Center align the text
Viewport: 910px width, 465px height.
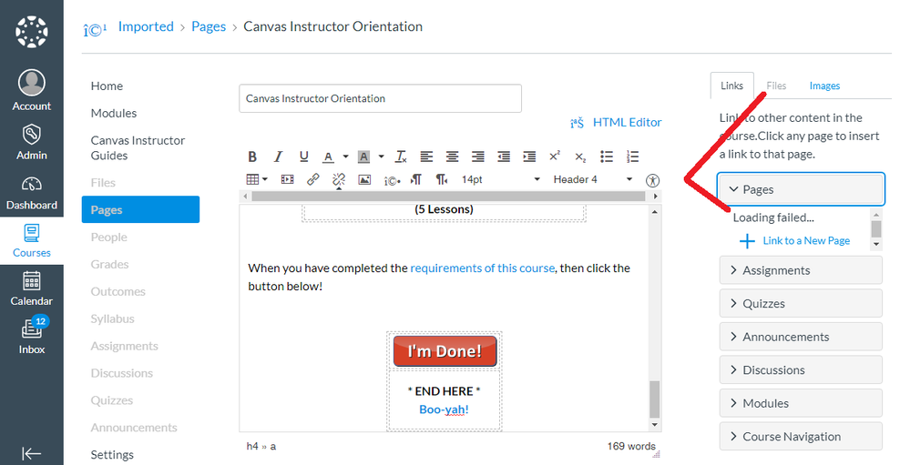point(452,157)
